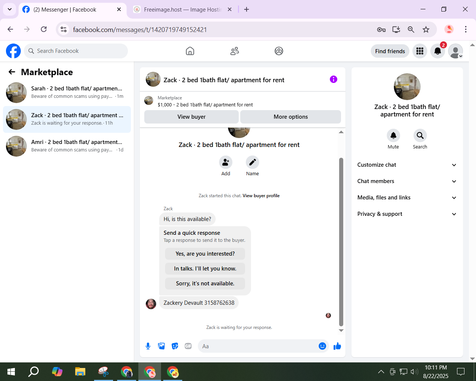This screenshot has height=381, width=476.
Task: Switch to Freeimage.host tab
Action: 182,10
